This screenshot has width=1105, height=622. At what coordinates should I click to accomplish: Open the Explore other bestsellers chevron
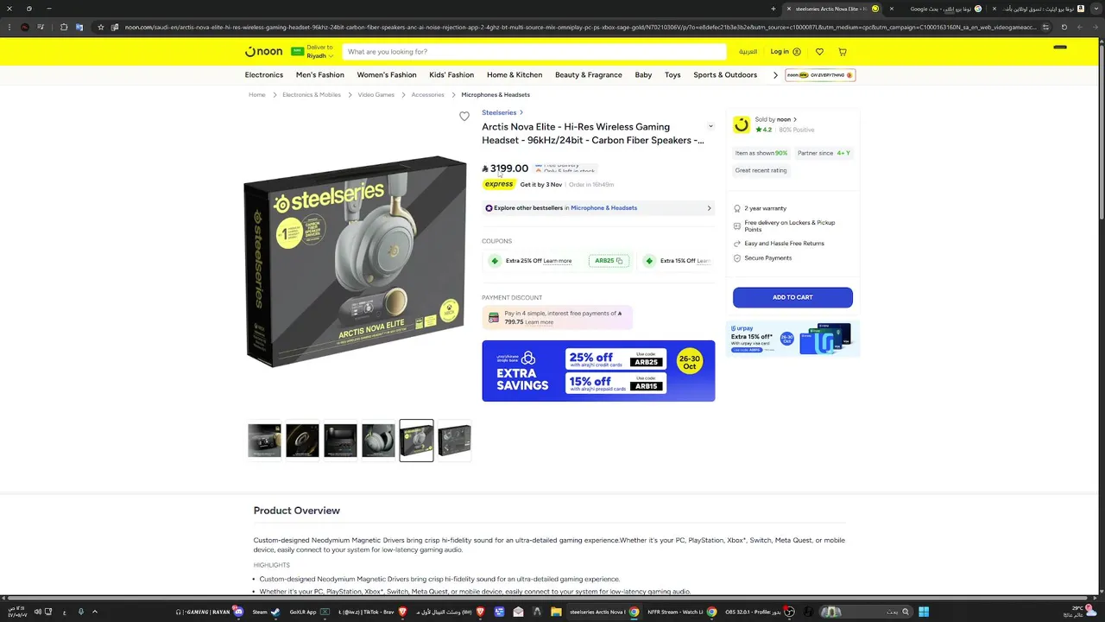coord(710,208)
